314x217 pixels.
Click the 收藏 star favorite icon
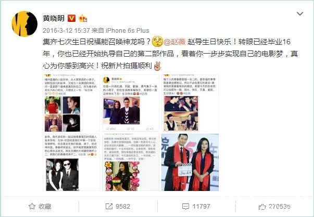(32, 206)
